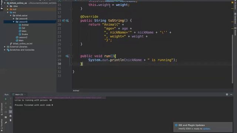The height and width of the screenshot is (133, 237).
Task: Click the println call on line 29
Action: tap(117, 60)
